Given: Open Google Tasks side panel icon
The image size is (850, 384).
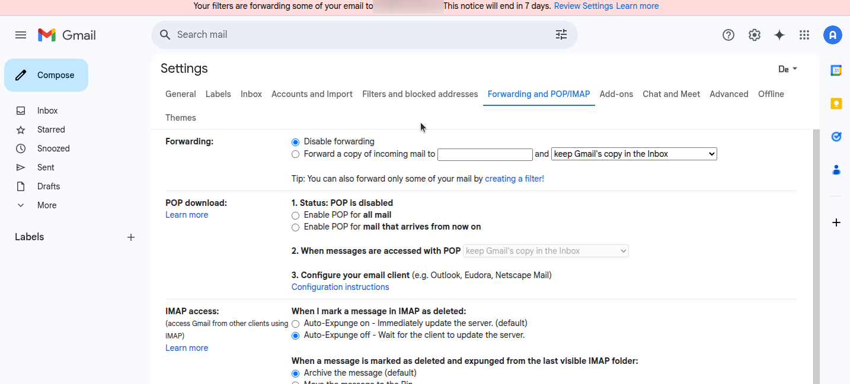Looking at the screenshot, I should [x=836, y=137].
